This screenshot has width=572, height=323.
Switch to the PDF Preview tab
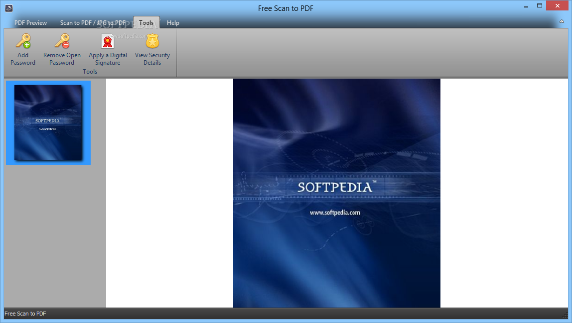(x=31, y=22)
